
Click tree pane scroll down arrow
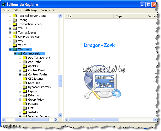60,115
